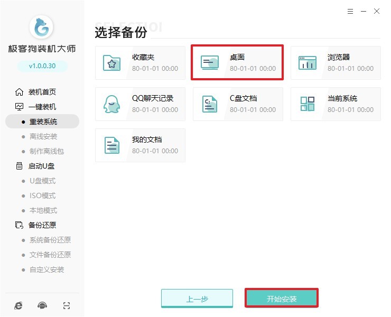The image size is (391, 317).
Task: Click the QQ penguin icon
Action: click(x=111, y=104)
